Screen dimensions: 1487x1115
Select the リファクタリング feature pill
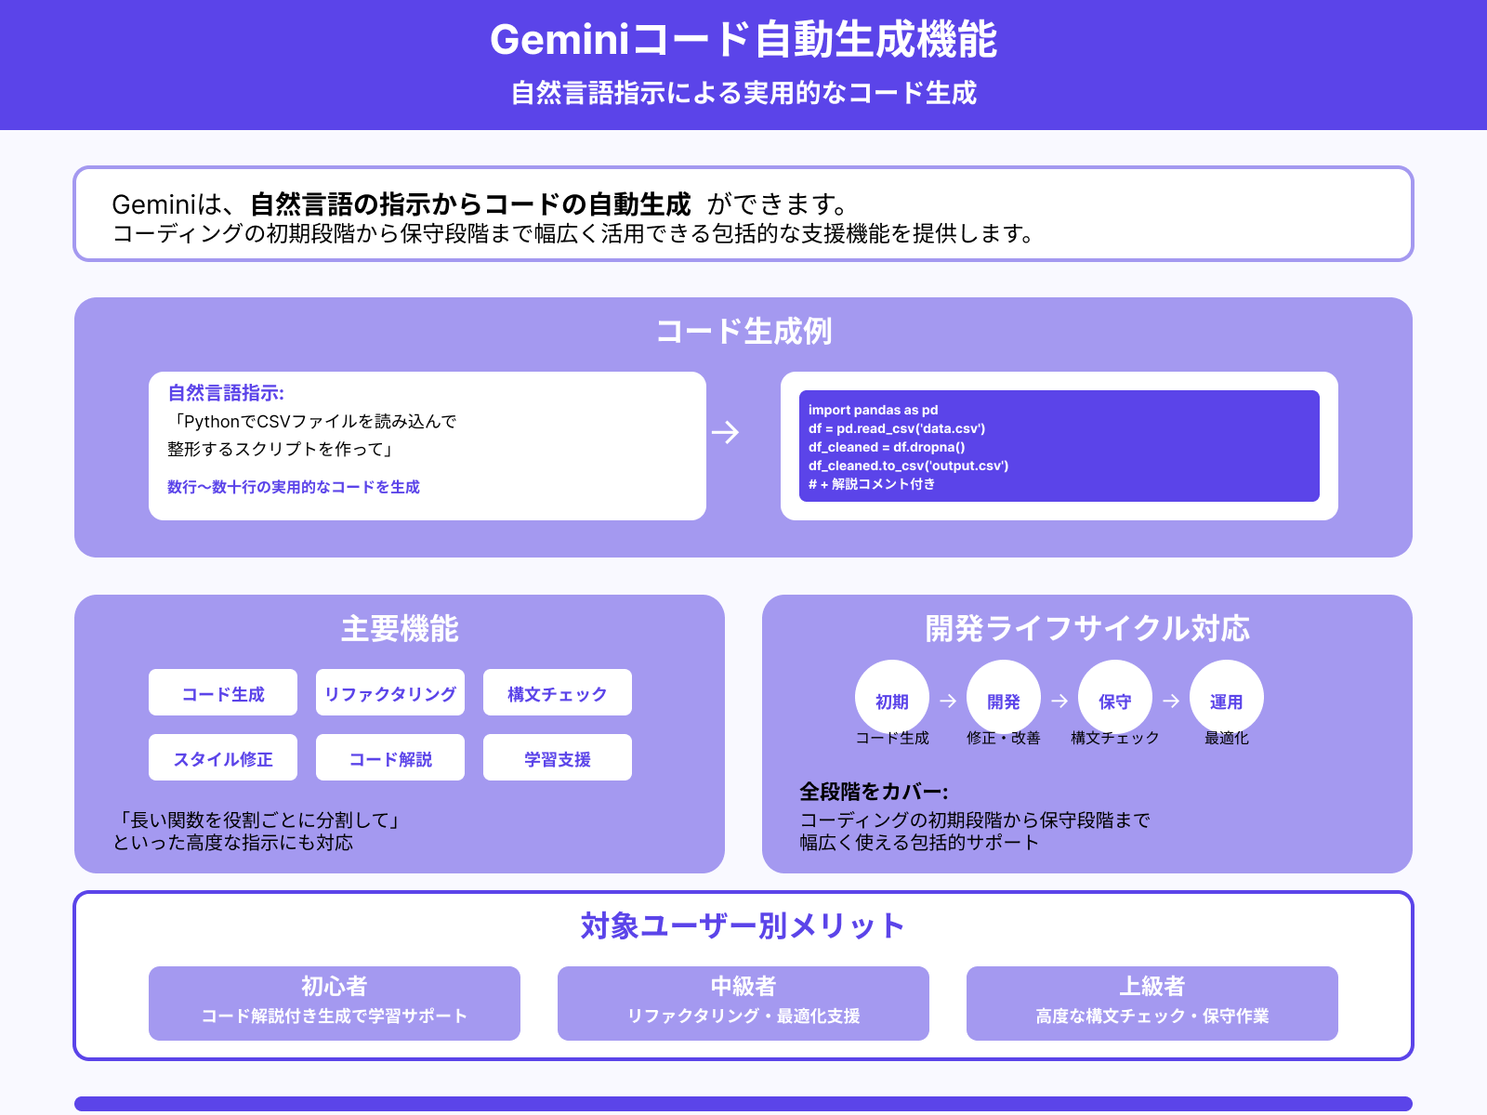(389, 692)
